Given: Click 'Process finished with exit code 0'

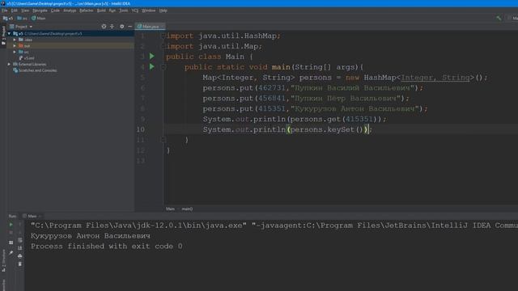Looking at the screenshot, I should (107, 247).
